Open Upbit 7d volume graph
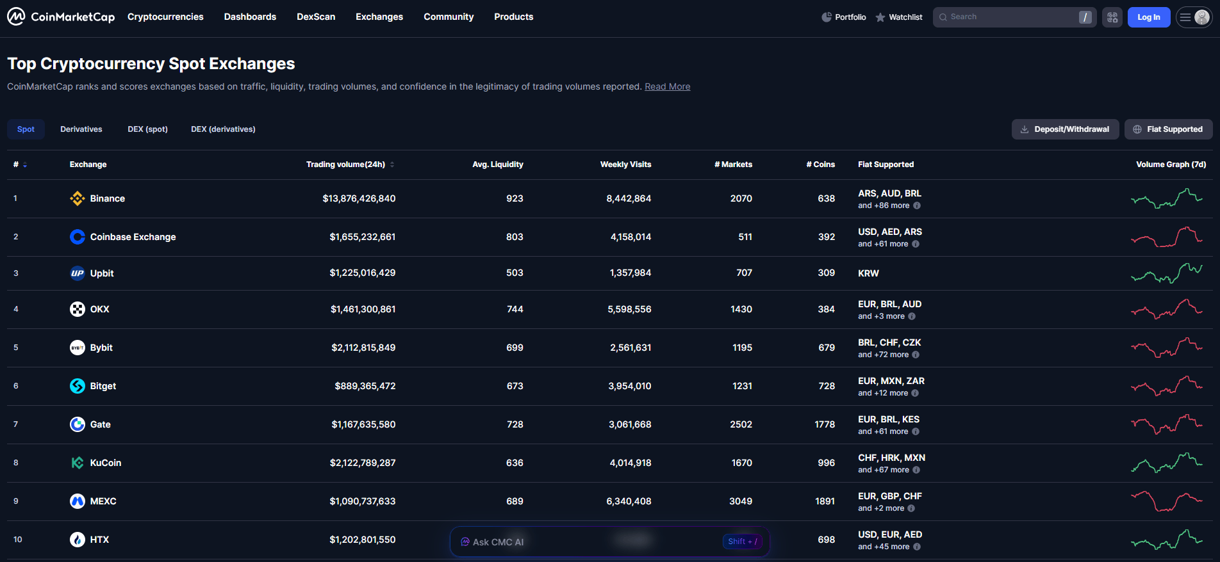1220x562 pixels. 1167,273
